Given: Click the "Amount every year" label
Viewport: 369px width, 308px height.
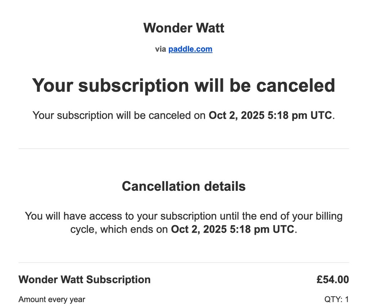Looking at the screenshot, I should [52, 299].
